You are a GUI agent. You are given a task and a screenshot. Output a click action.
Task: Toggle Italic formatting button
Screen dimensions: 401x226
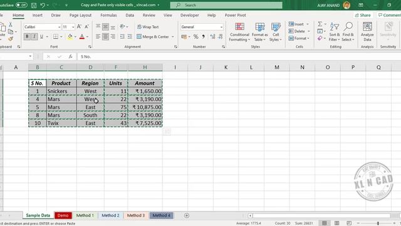(34, 36)
